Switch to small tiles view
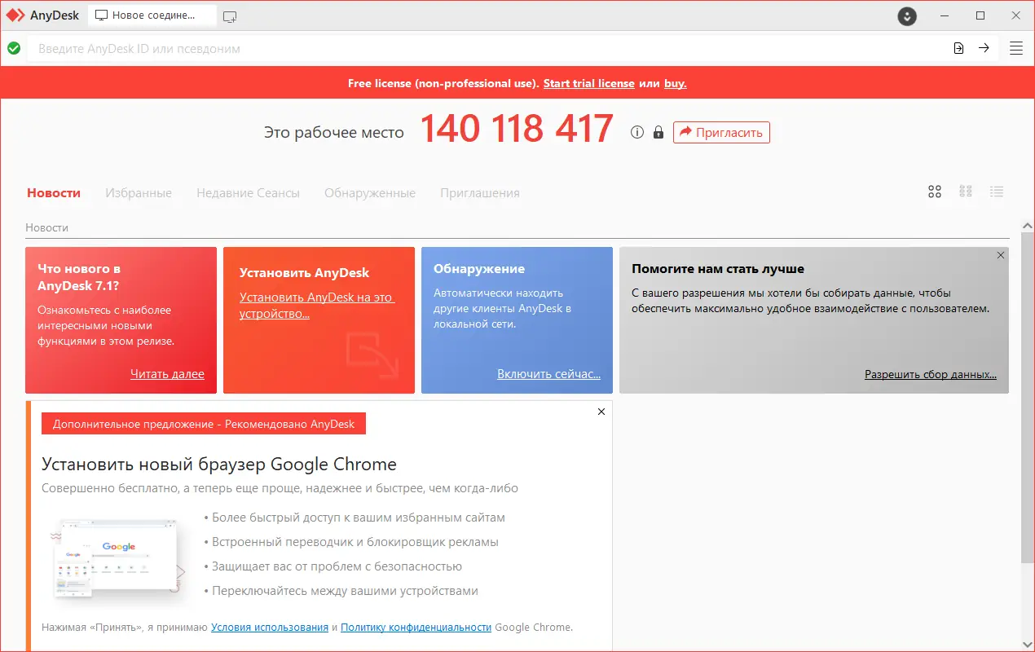Image resolution: width=1035 pixels, height=652 pixels. coord(966,192)
